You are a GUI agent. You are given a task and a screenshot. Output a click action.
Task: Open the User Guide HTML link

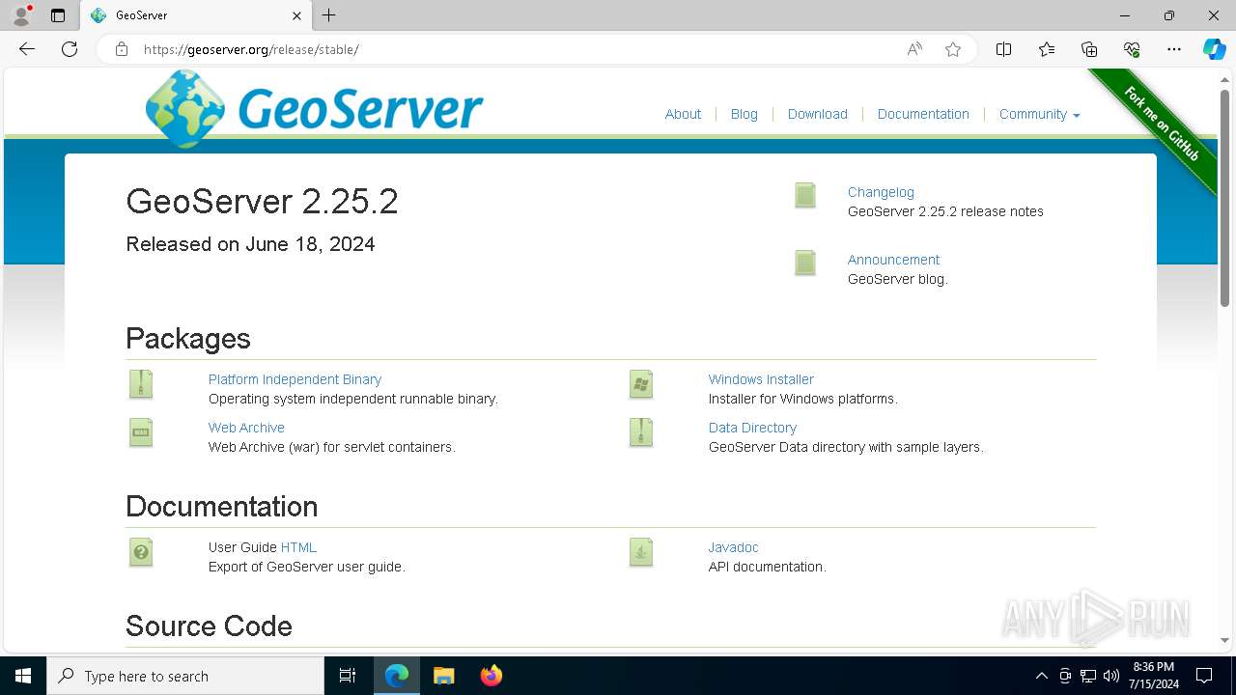(x=298, y=547)
